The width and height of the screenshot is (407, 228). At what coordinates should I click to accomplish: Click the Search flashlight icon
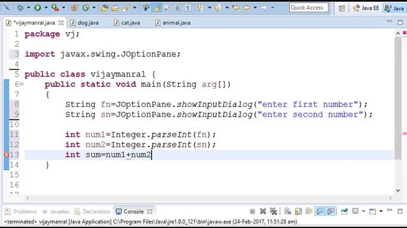click(127, 8)
